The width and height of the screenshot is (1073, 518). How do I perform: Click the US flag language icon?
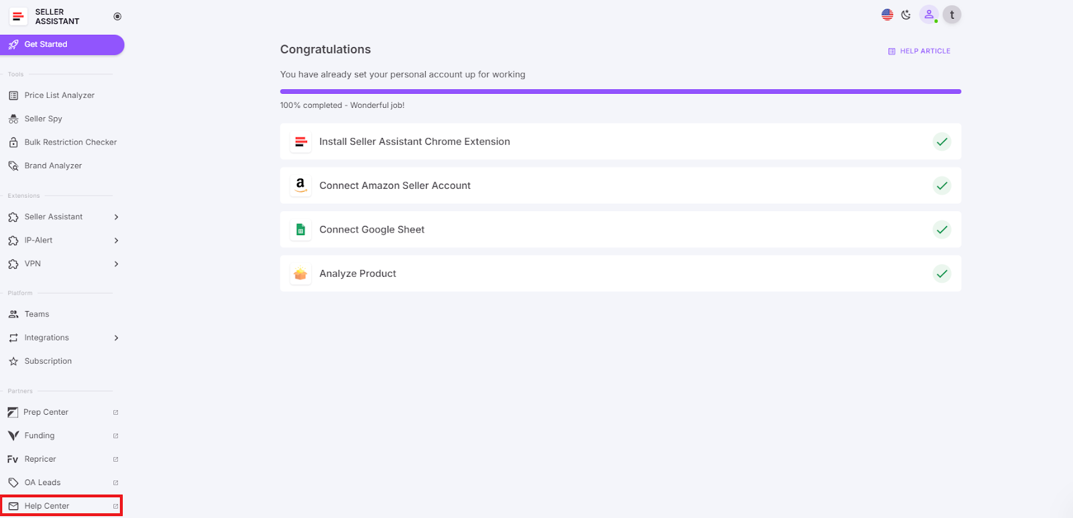pos(887,15)
